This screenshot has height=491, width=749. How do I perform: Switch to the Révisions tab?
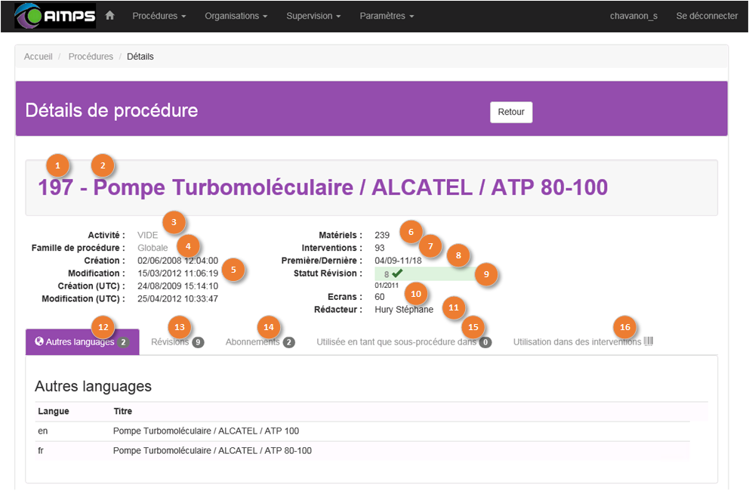click(177, 342)
